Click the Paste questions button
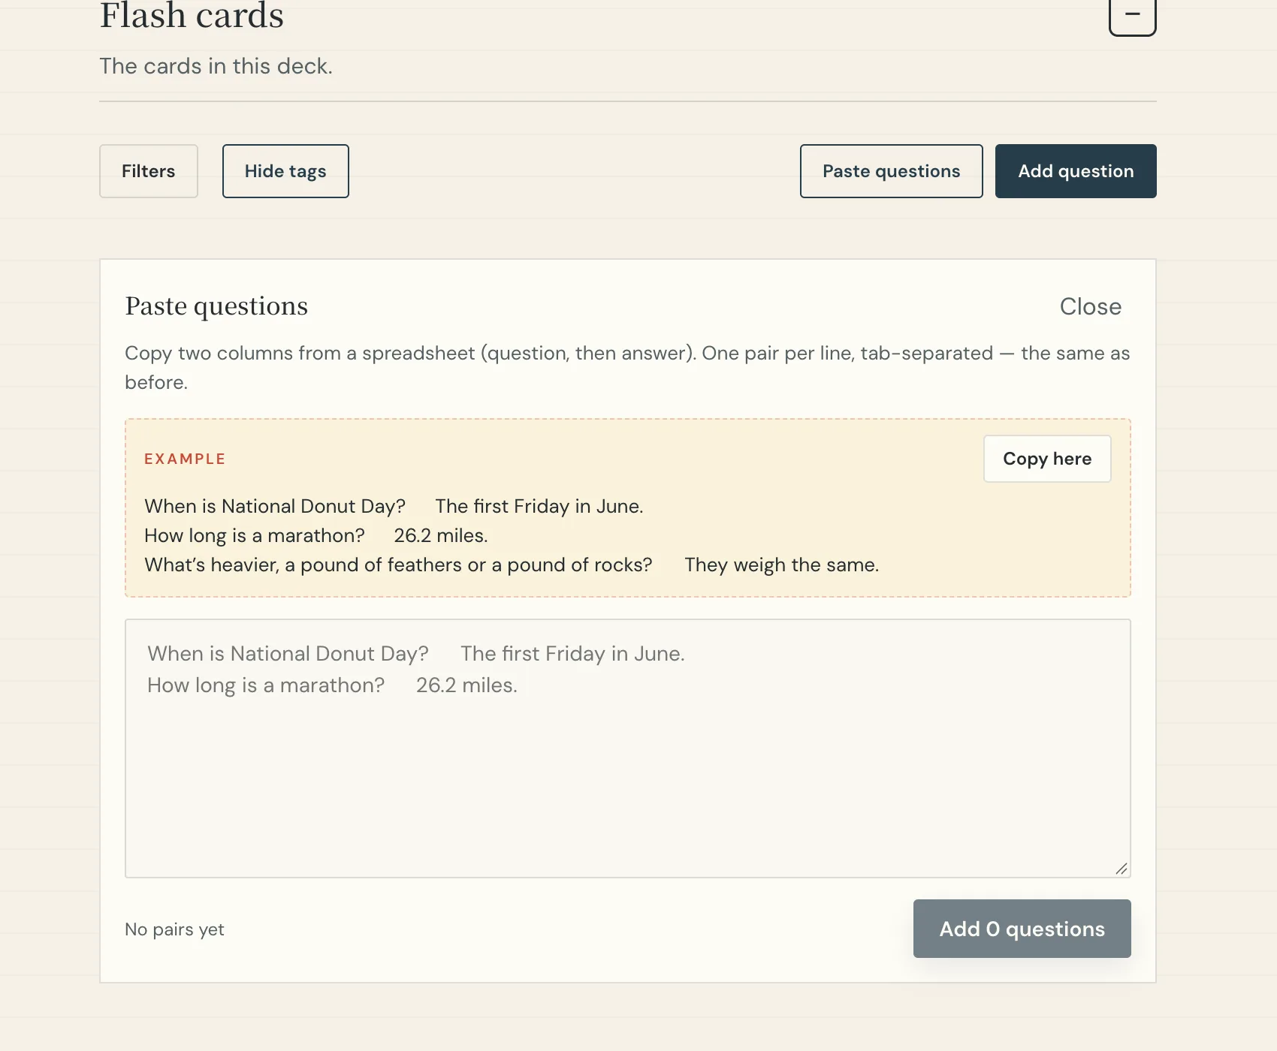The width and height of the screenshot is (1277, 1051). 891,171
